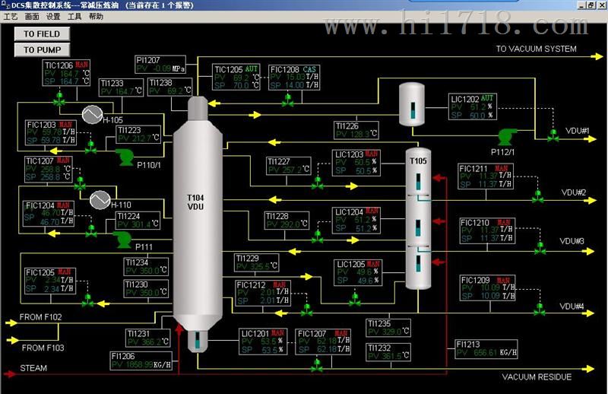The width and height of the screenshot is (608, 394).
Task: Open the 画面 menu
Action: 32,17
